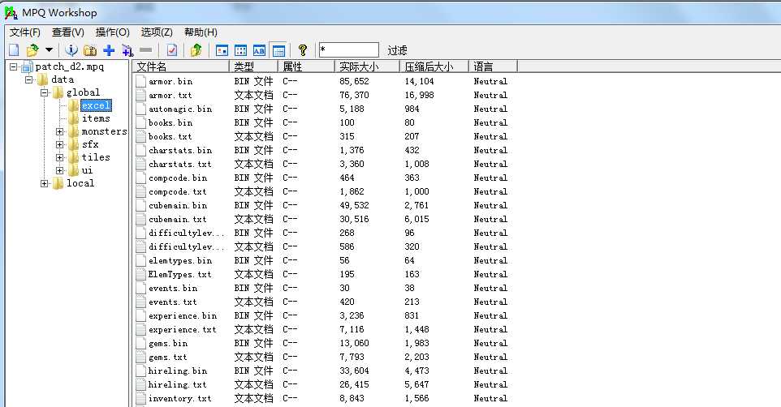Collapse the global folder node

click(x=45, y=92)
